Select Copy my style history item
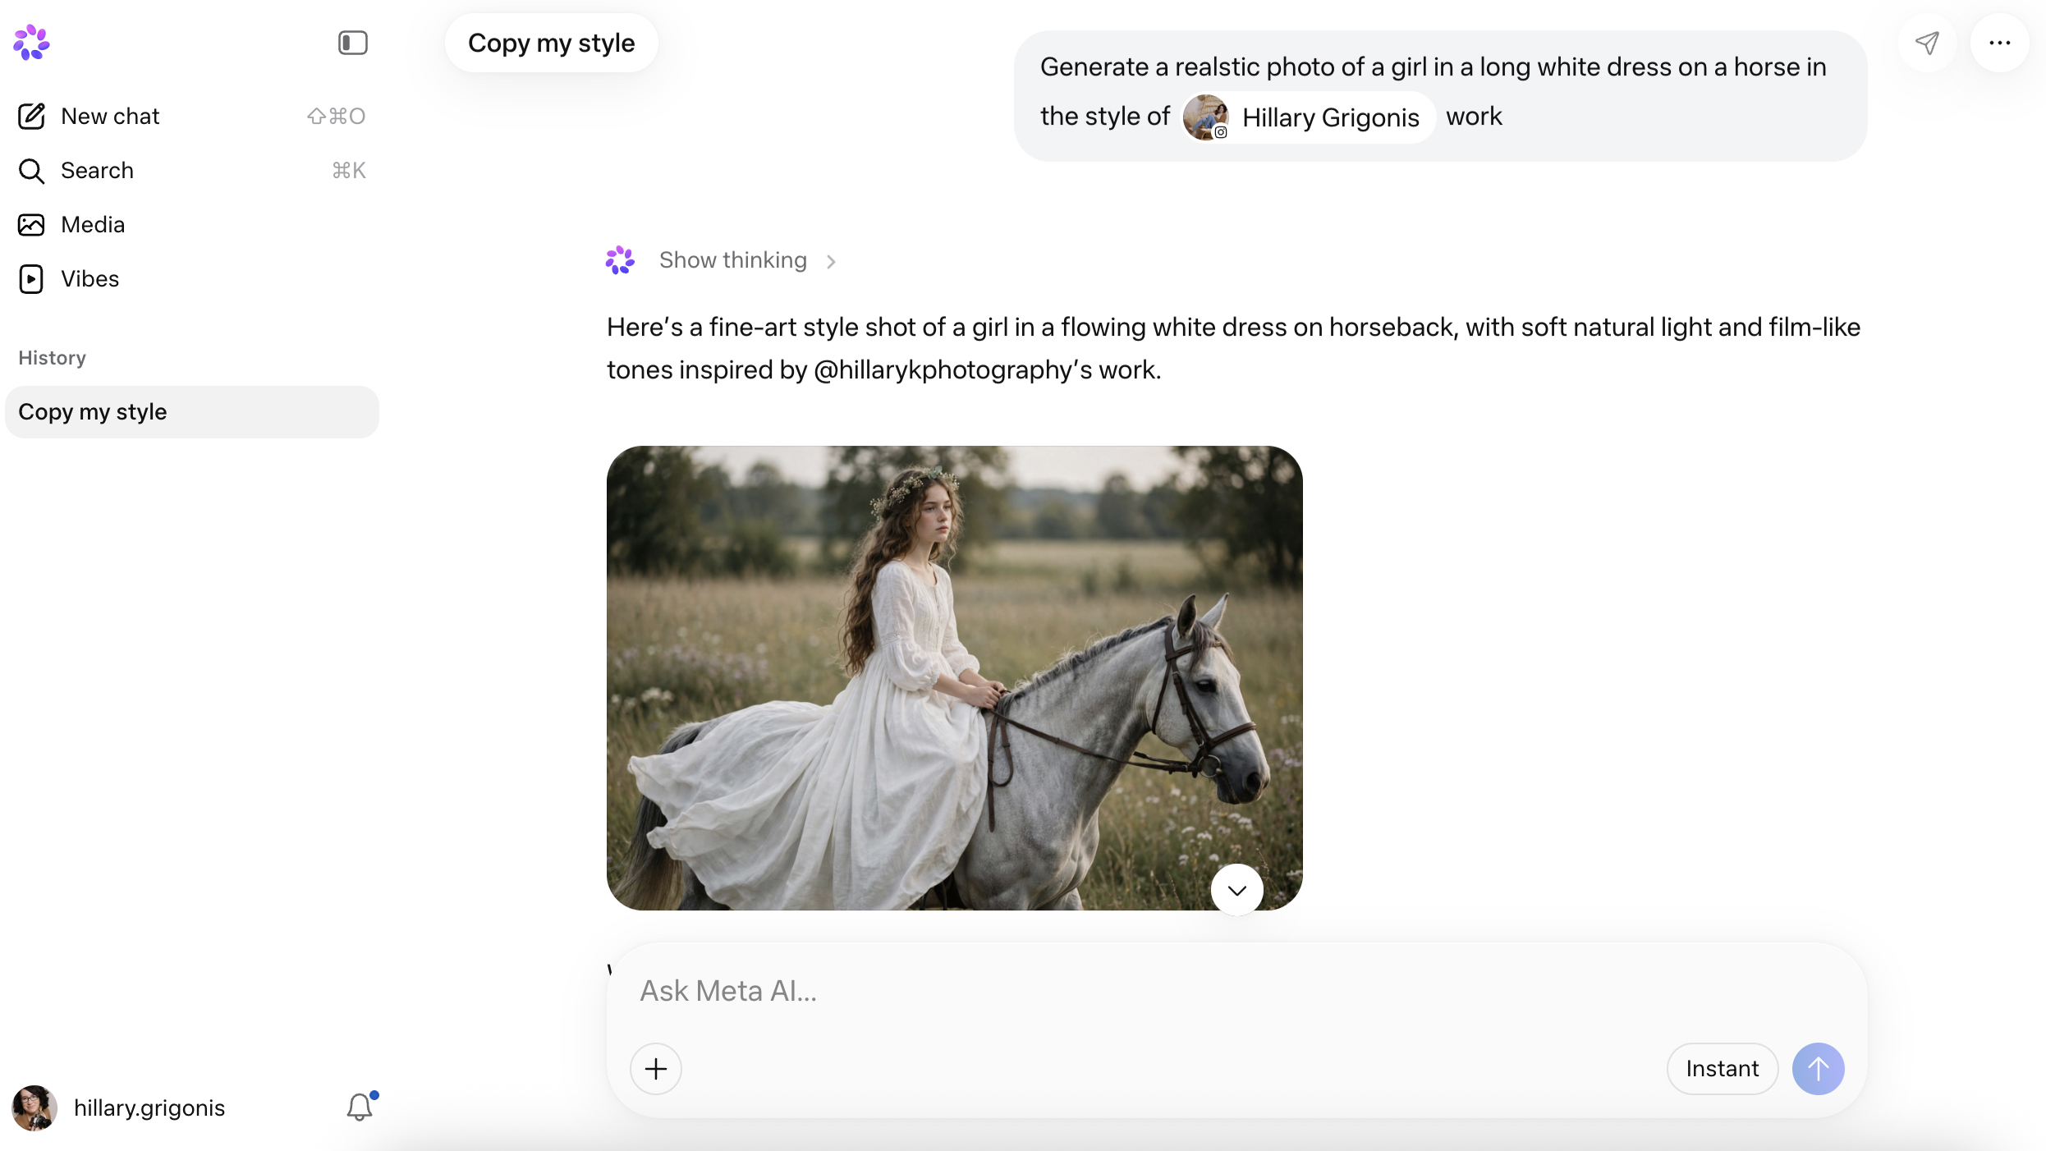 192,412
